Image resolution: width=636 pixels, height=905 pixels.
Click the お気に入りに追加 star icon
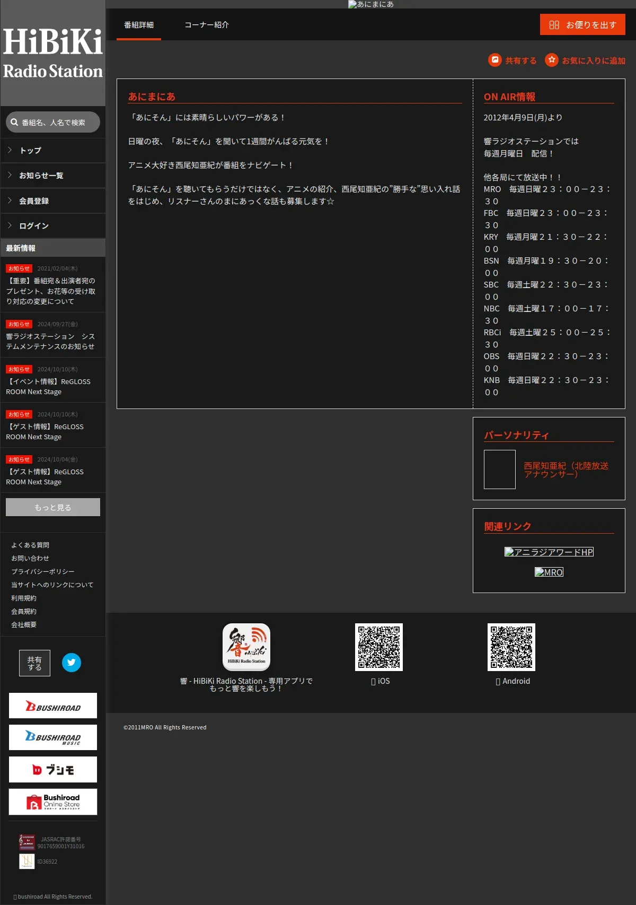(552, 60)
